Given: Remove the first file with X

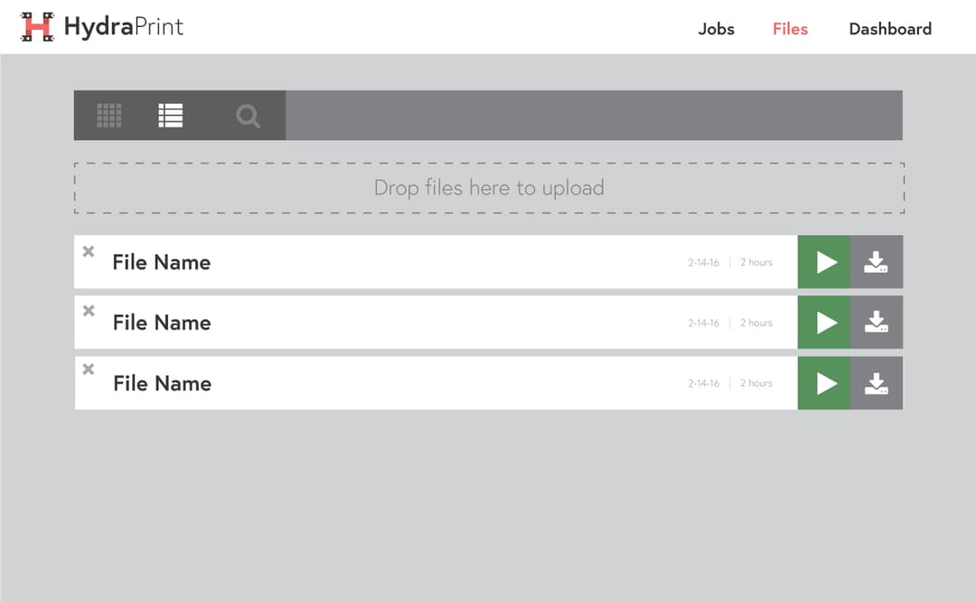Looking at the screenshot, I should (89, 251).
